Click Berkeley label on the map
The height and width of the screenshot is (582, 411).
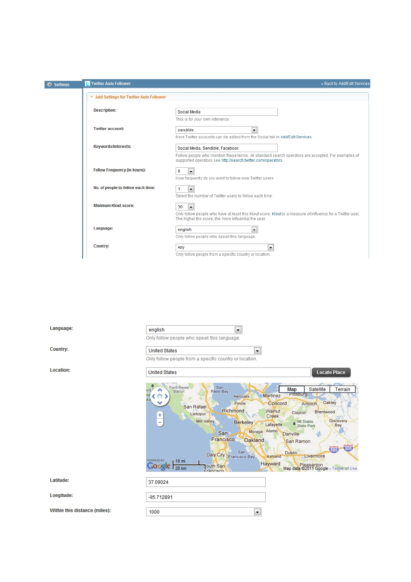click(244, 422)
